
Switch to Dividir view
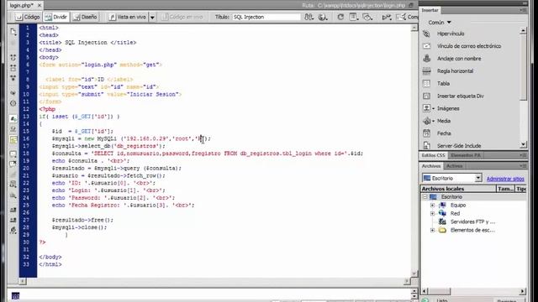56,17
